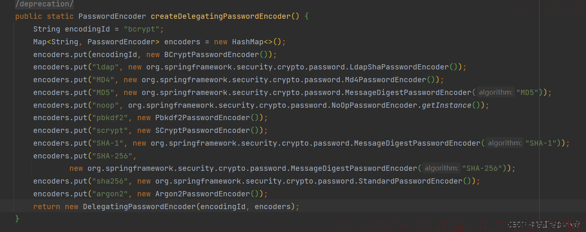Click the algorithm hint before "SHA-1"
The image size is (586, 232).
coord(505,143)
